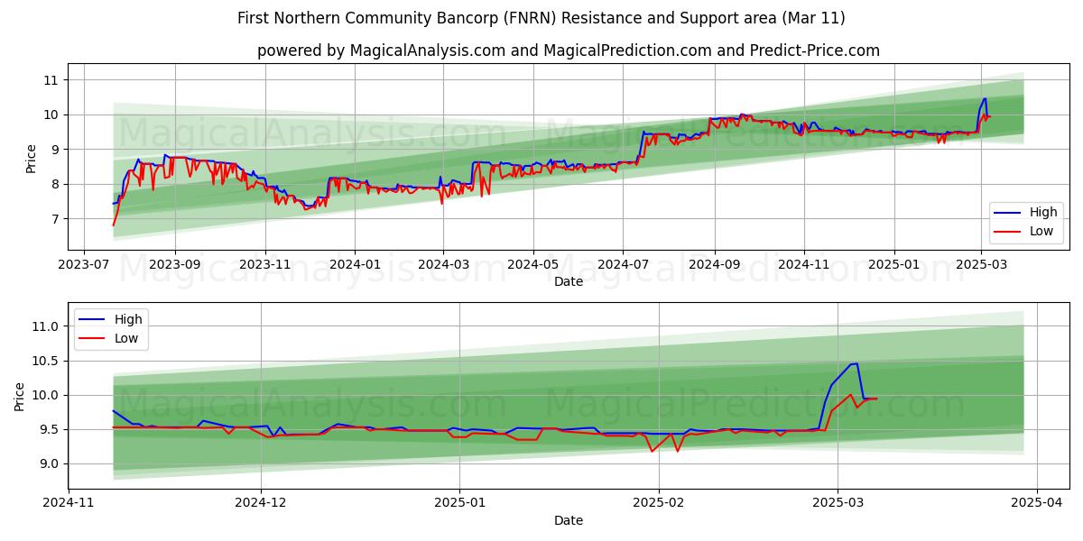Click the 'Date' x-axis label of upper chart
The width and height of the screenshot is (1083, 541).
pos(569,281)
